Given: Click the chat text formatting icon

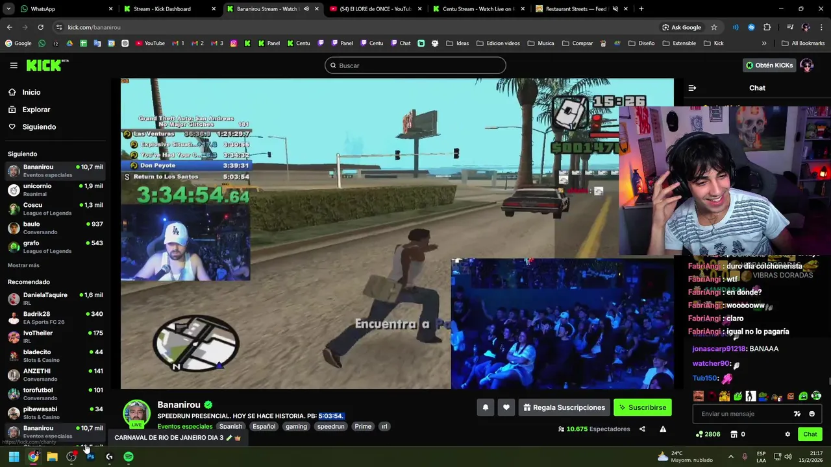Looking at the screenshot, I should 797,414.
